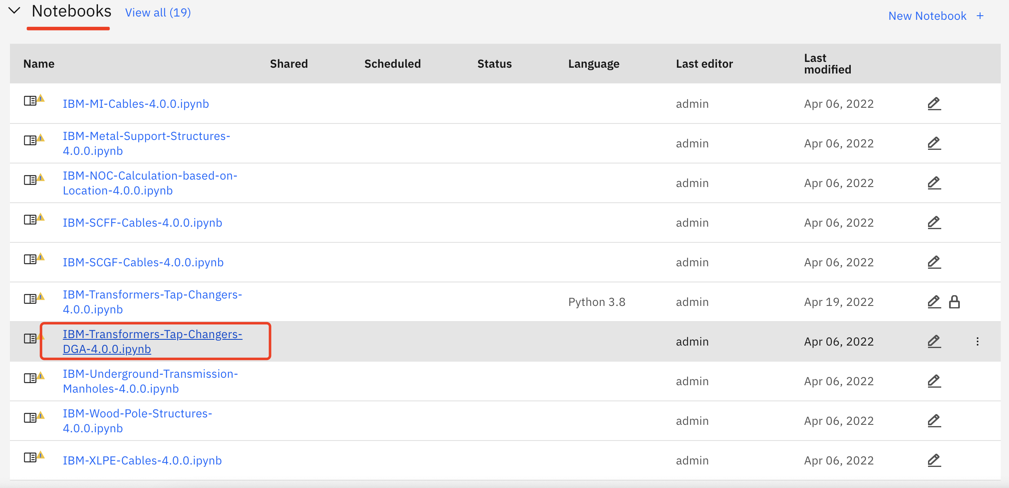
Task: Click the Shared column header
Action: [289, 64]
